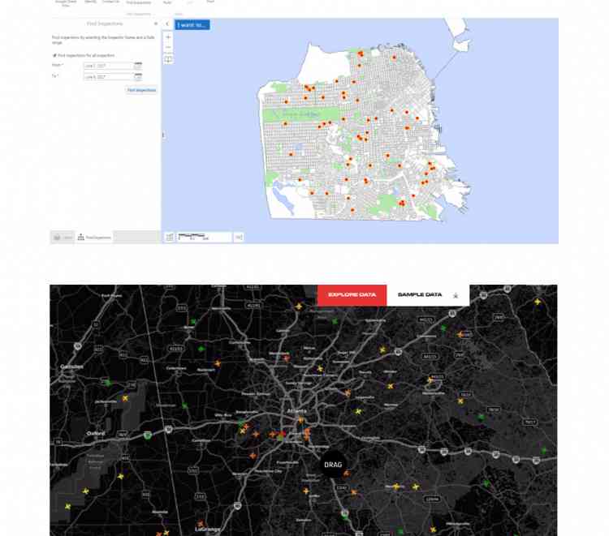Open the From date calendar picker

coord(138,66)
